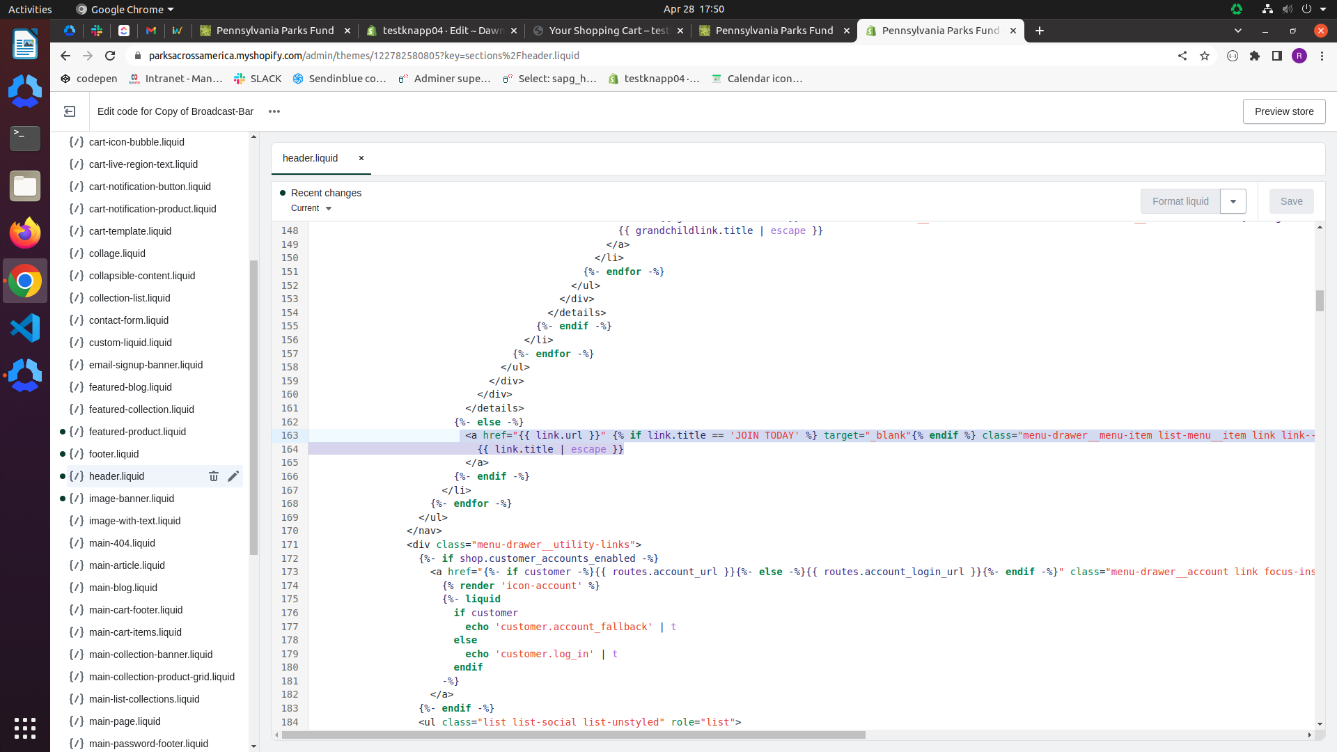Open the three-dots more actions menu
The height and width of the screenshot is (752, 1337).
pyautogui.click(x=274, y=111)
